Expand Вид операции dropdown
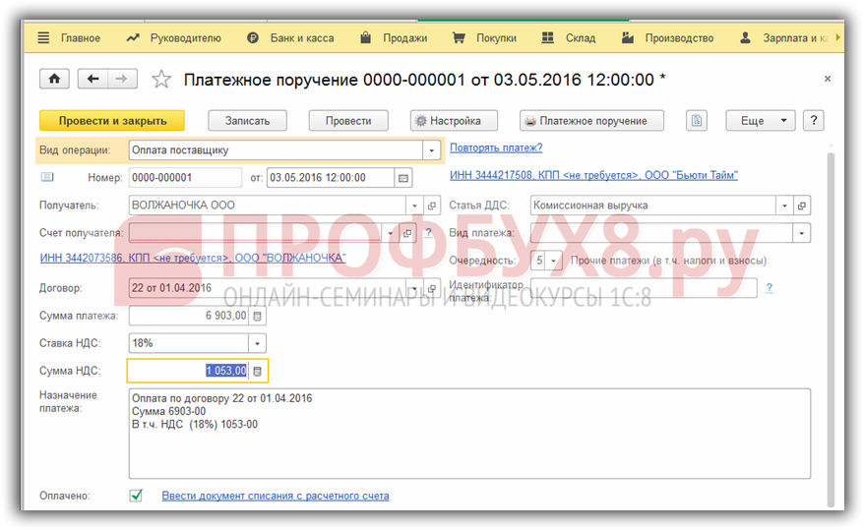Image resolution: width=864 pixels, height=530 pixels. 431,150
